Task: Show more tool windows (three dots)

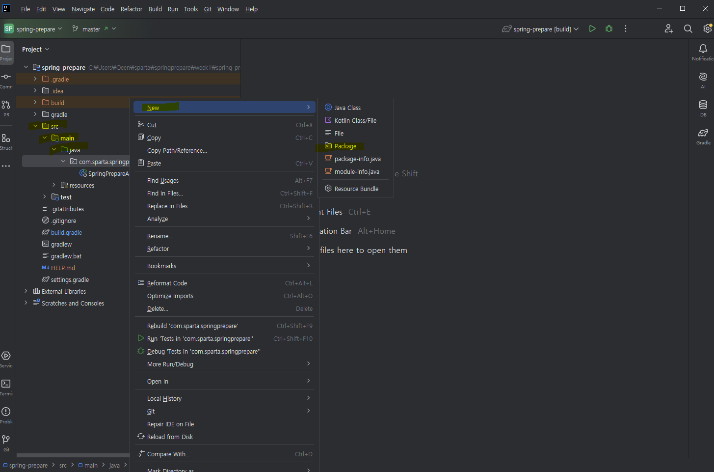Action: click(6, 166)
